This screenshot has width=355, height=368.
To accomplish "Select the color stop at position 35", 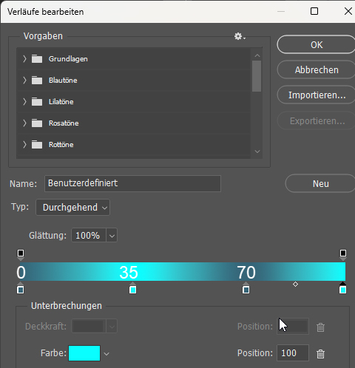I will [x=133, y=288].
